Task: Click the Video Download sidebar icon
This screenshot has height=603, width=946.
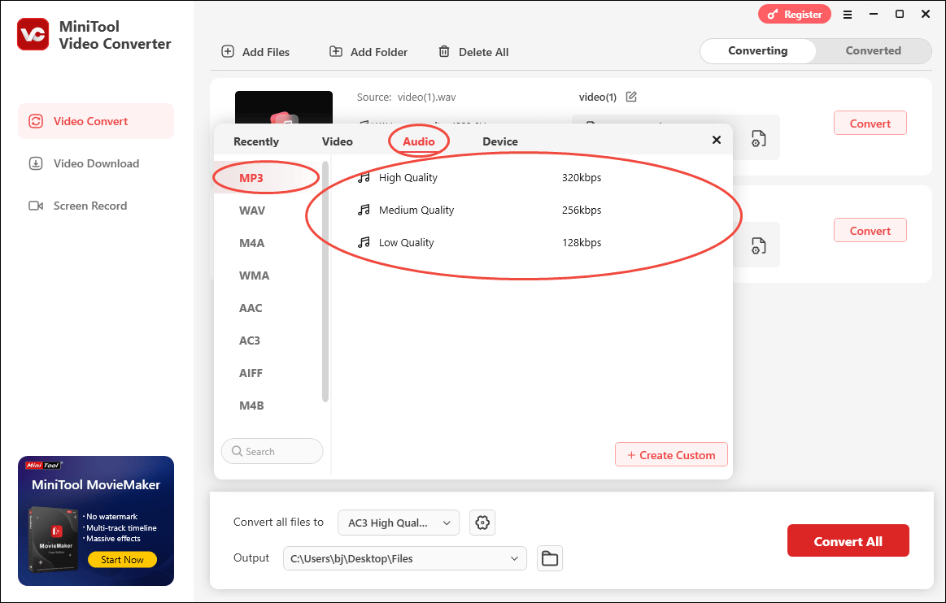Action: [x=37, y=163]
